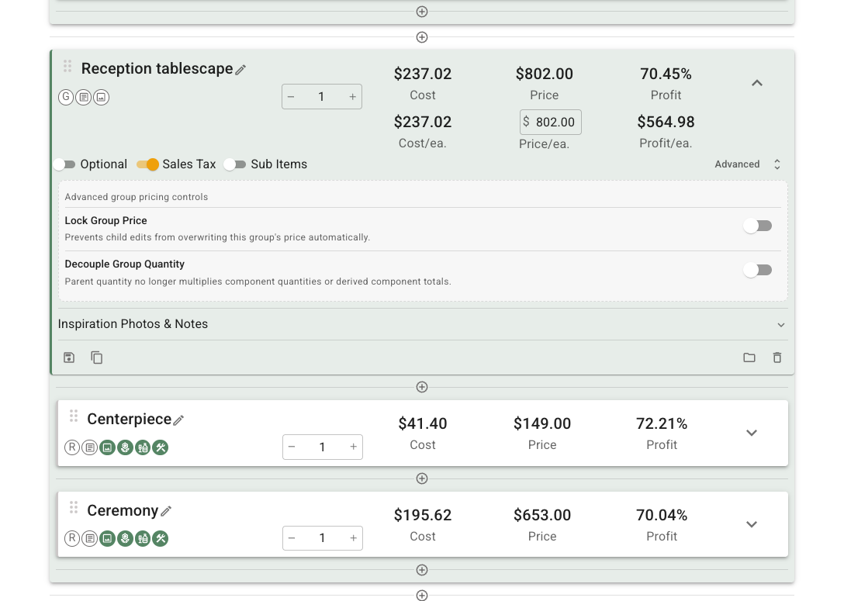Rename Centerpiece using its pencil icon
This screenshot has height=601, width=844.
tap(178, 420)
